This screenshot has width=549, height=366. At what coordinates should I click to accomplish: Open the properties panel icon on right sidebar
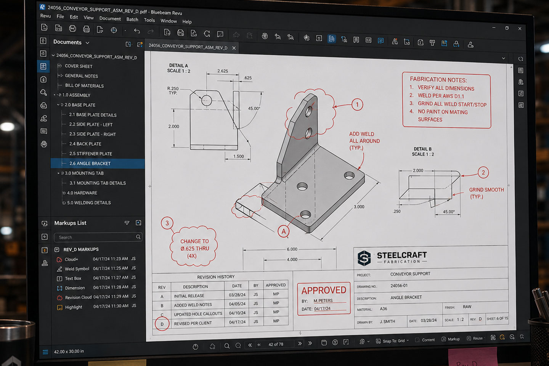pos(521,71)
